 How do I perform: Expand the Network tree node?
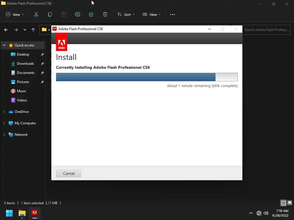coord(4,135)
